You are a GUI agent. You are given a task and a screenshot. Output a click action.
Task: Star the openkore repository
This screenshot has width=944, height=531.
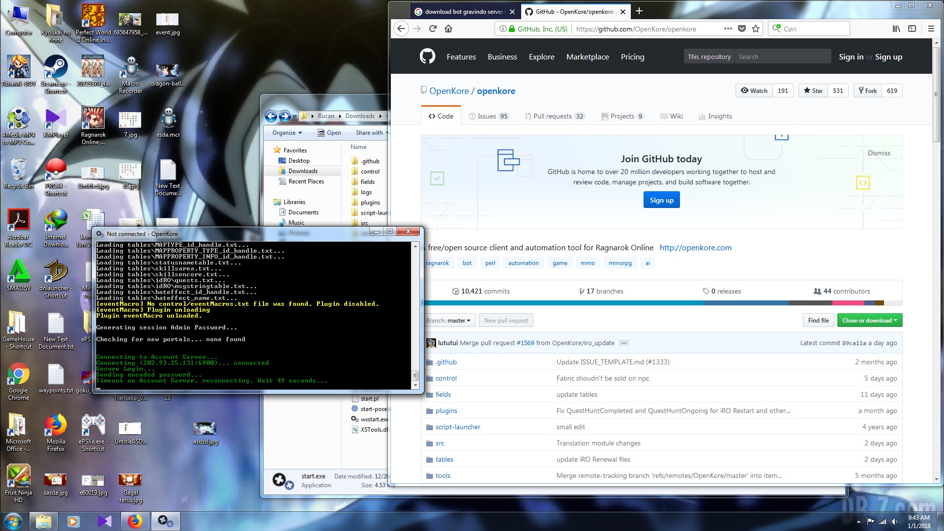(x=813, y=90)
